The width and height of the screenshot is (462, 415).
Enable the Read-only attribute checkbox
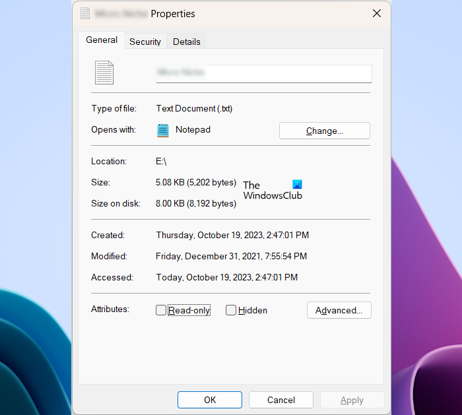point(161,310)
